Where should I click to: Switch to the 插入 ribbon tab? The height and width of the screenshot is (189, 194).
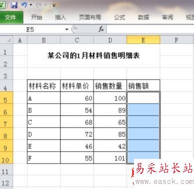60,17
